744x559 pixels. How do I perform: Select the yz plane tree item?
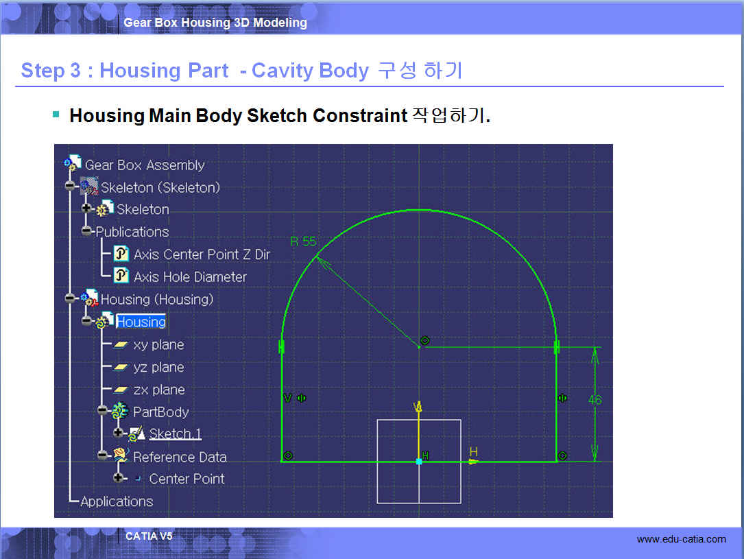(158, 368)
